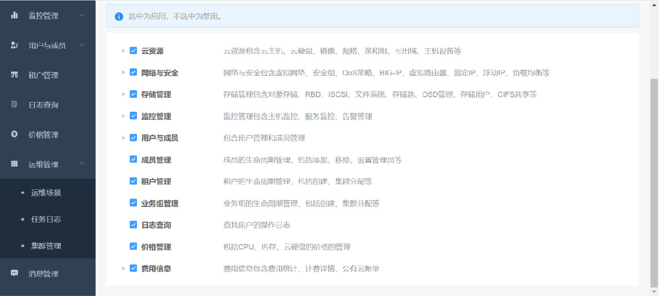Click the text 包含用户管理和成员管理

click(x=264, y=138)
